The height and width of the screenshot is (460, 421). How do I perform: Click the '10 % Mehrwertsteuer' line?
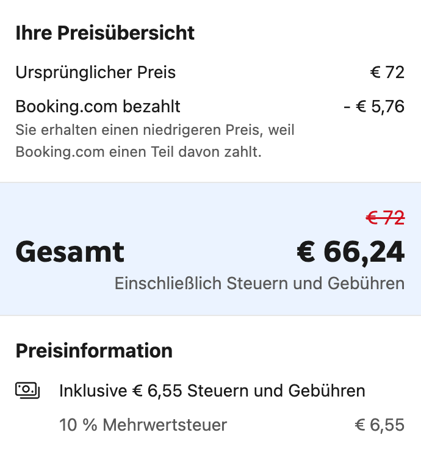tap(143, 425)
